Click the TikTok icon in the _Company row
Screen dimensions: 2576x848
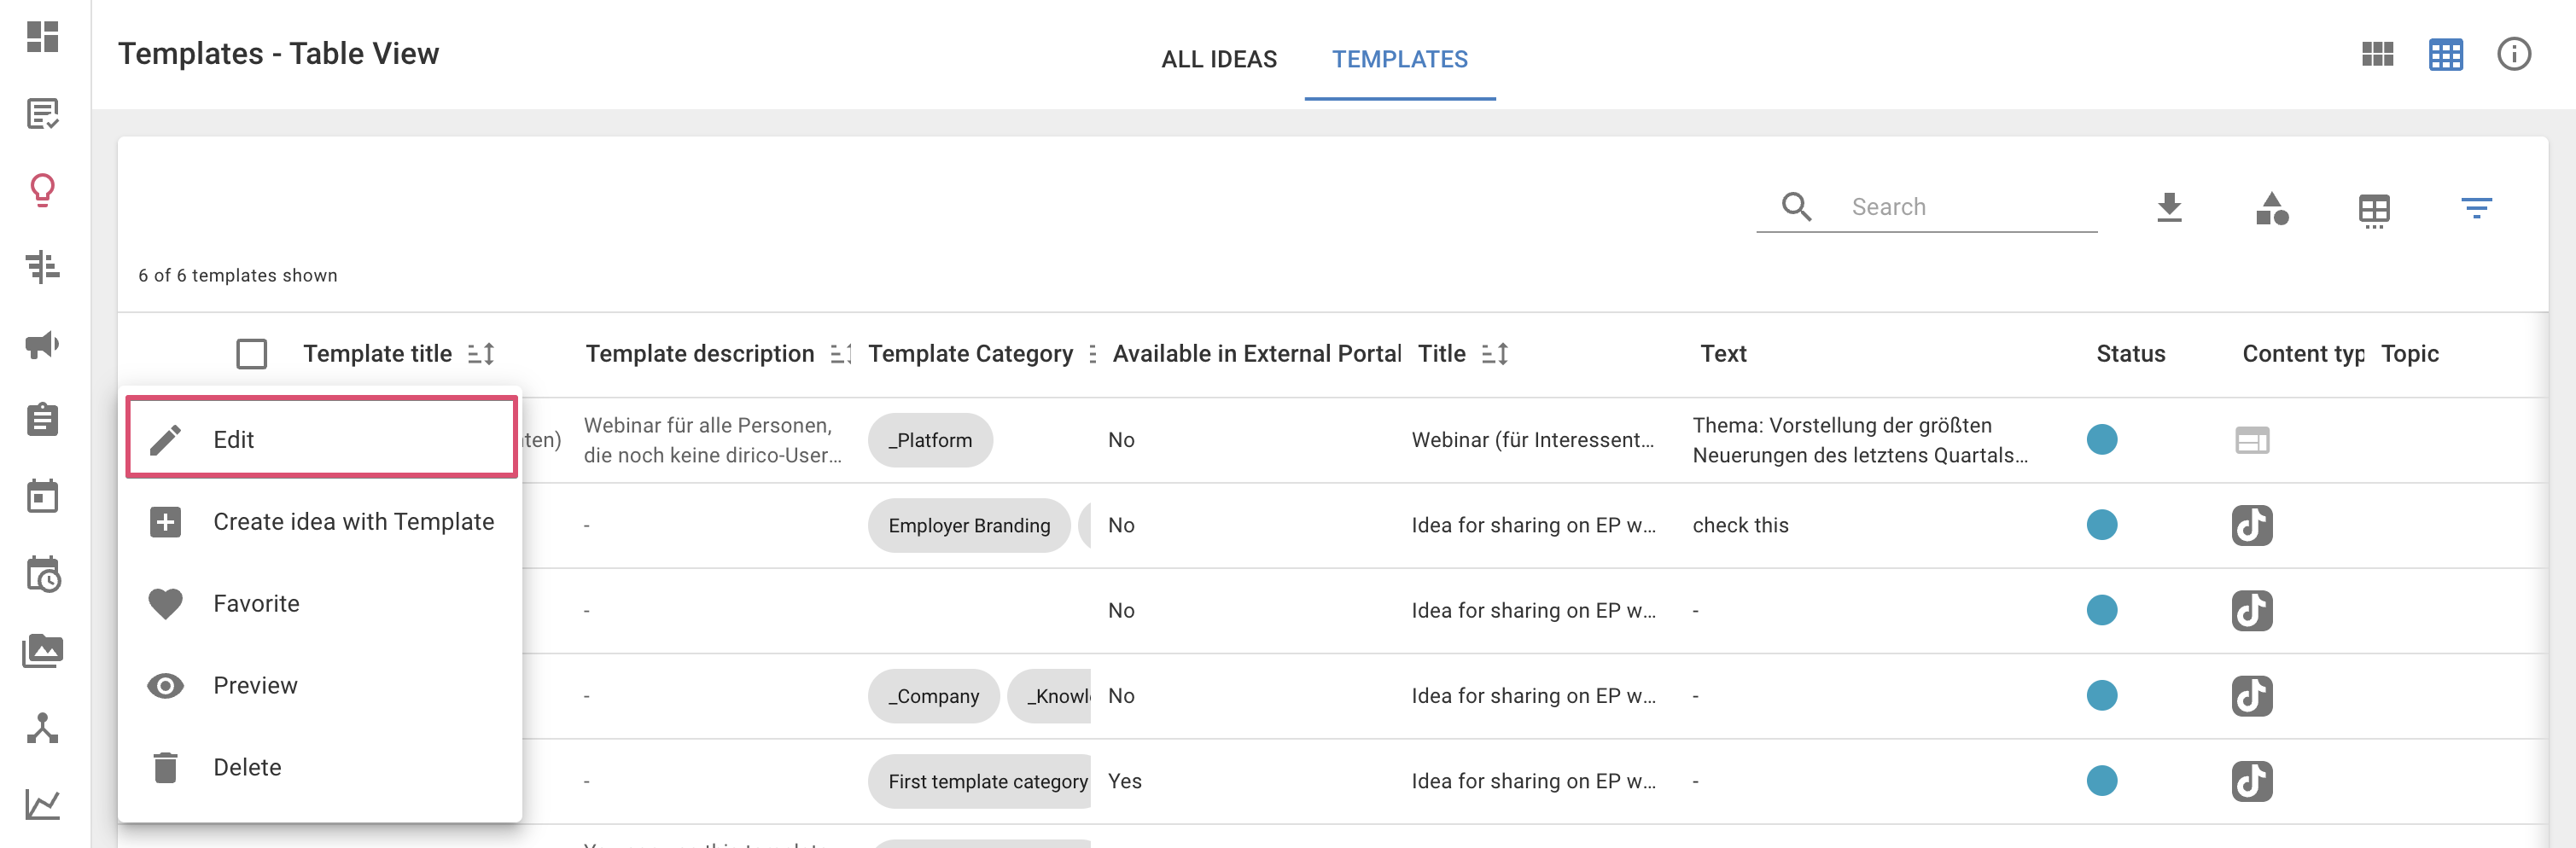click(2251, 696)
